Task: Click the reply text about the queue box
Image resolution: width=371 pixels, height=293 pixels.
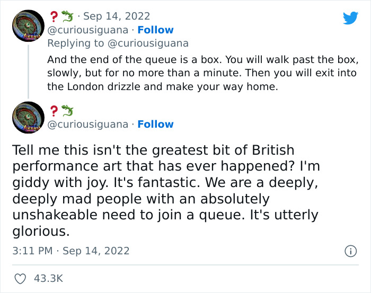Action: (x=202, y=59)
